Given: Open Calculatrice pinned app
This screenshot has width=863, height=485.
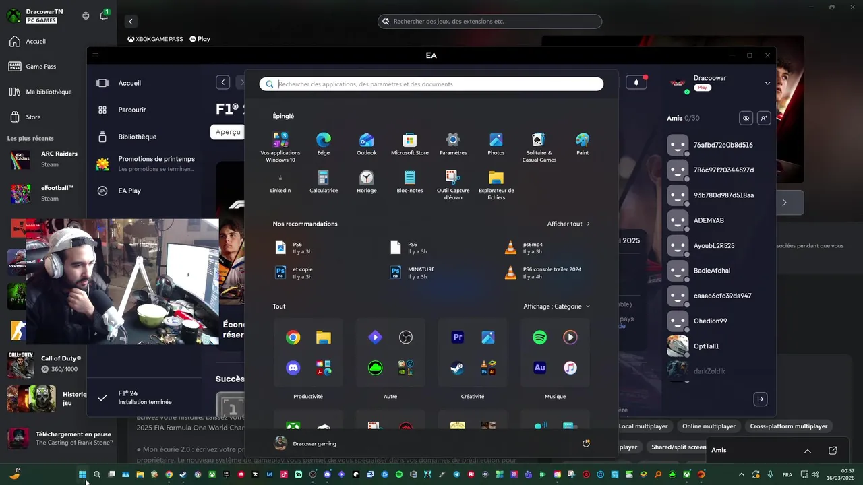Looking at the screenshot, I should pyautogui.click(x=324, y=182).
